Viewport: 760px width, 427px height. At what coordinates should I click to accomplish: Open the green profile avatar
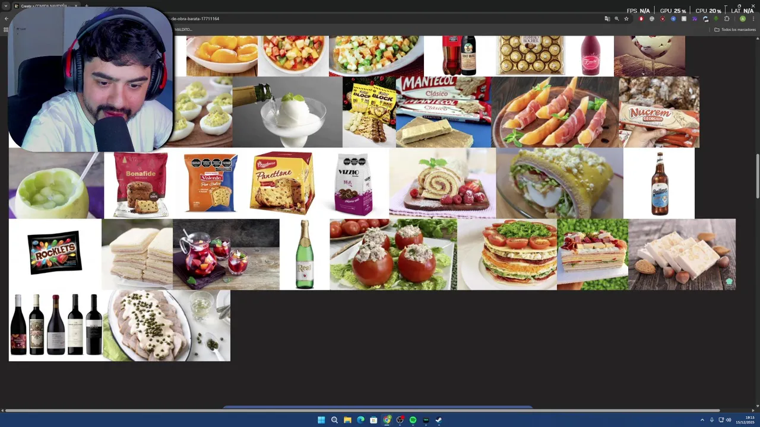[742, 19]
